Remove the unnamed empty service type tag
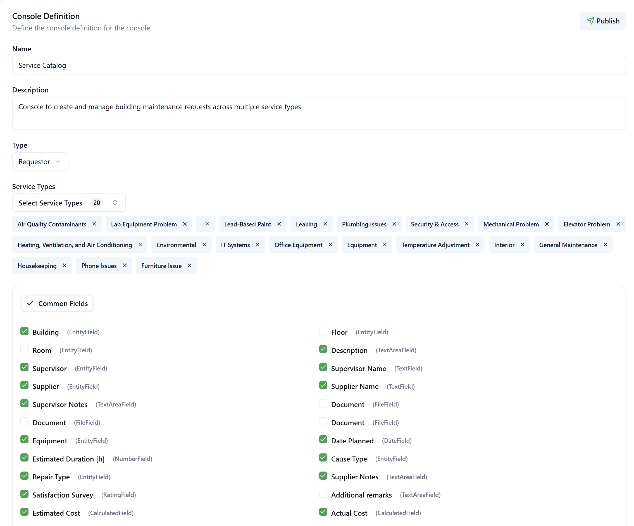634x526 pixels. 208,224
